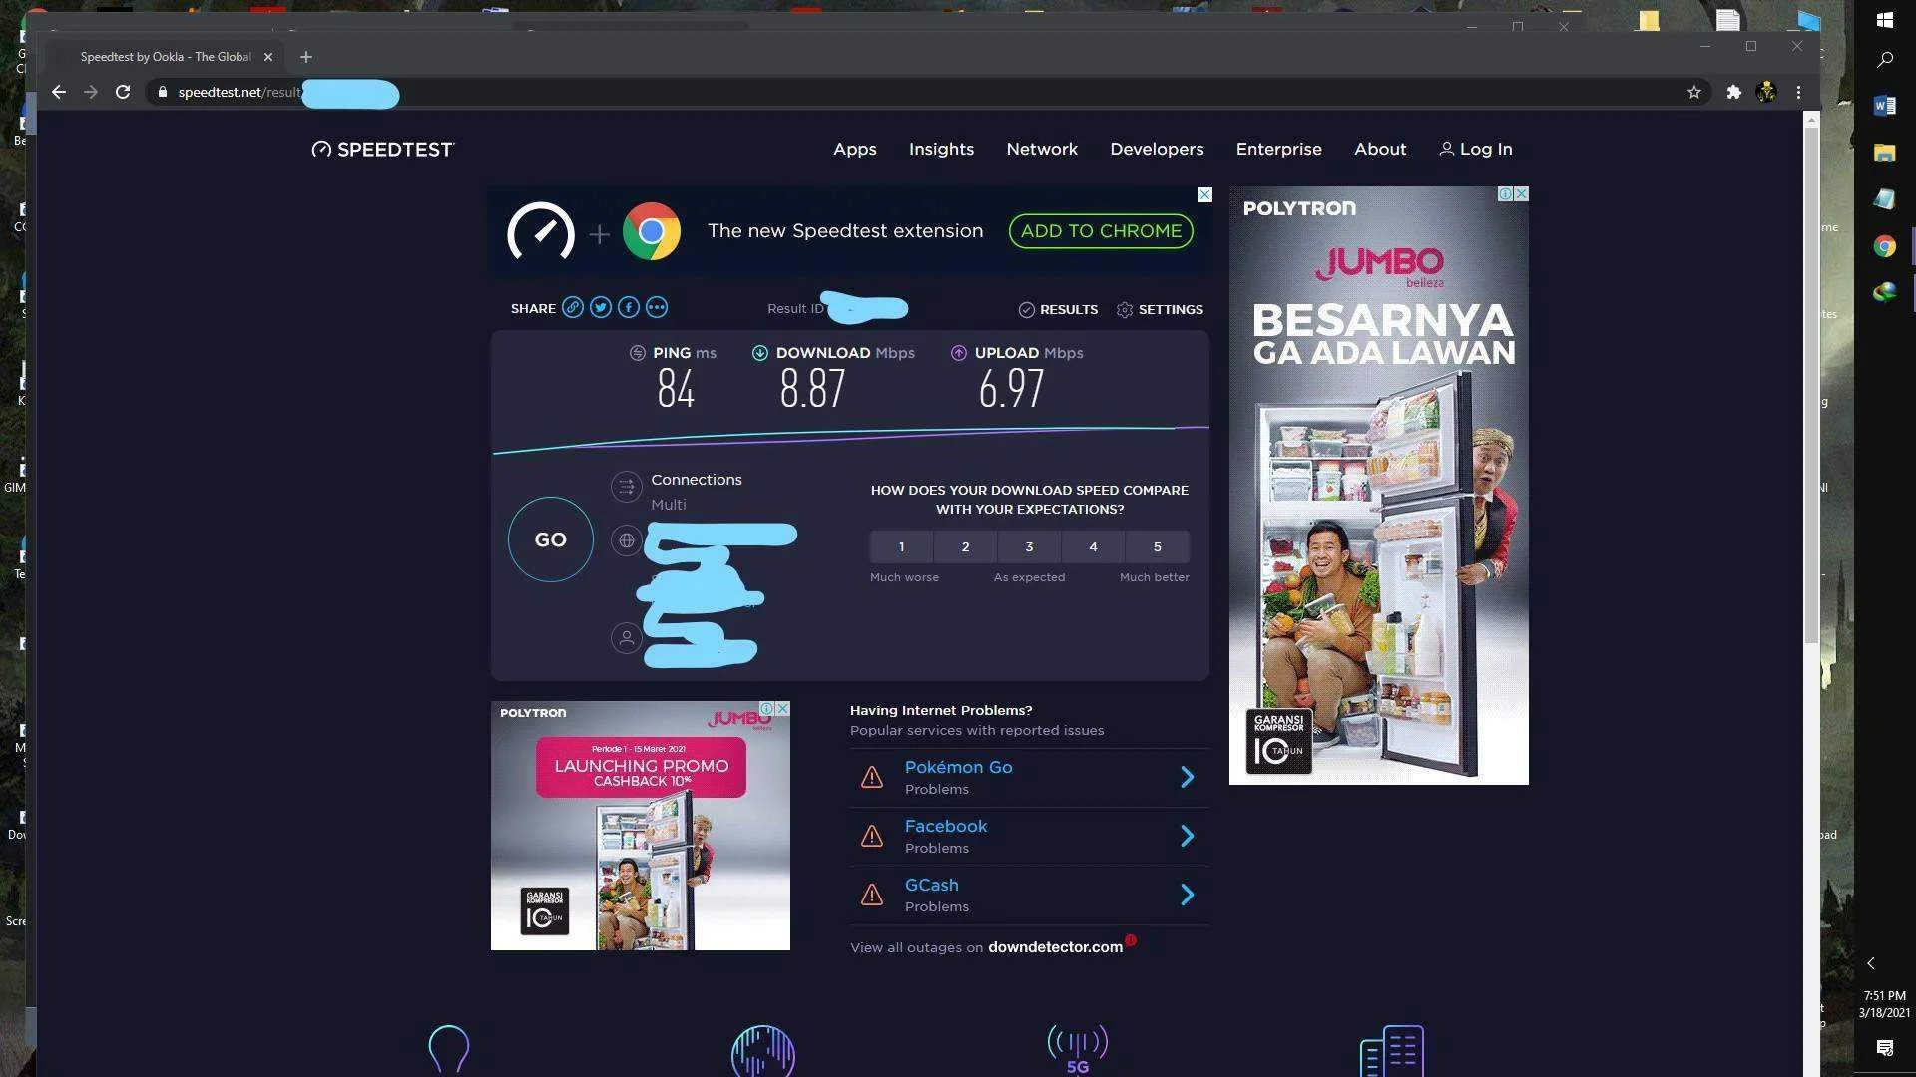Rate download speed 4
Image resolution: width=1916 pixels, height=1077 pixels.
(x=1093, y=546)
